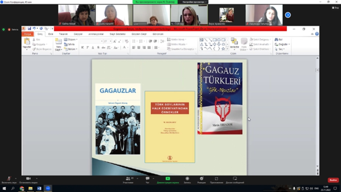Open the Zoom participants panel
This screenshot has width=341, height=192.
pyautogui.click(x=128, y=179)
